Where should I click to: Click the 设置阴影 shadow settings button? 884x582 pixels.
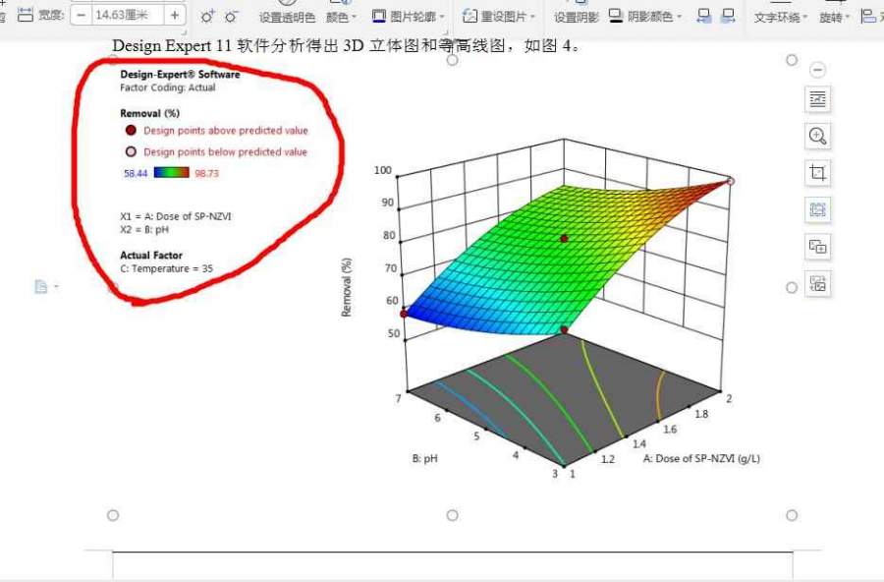click(576, 17)
